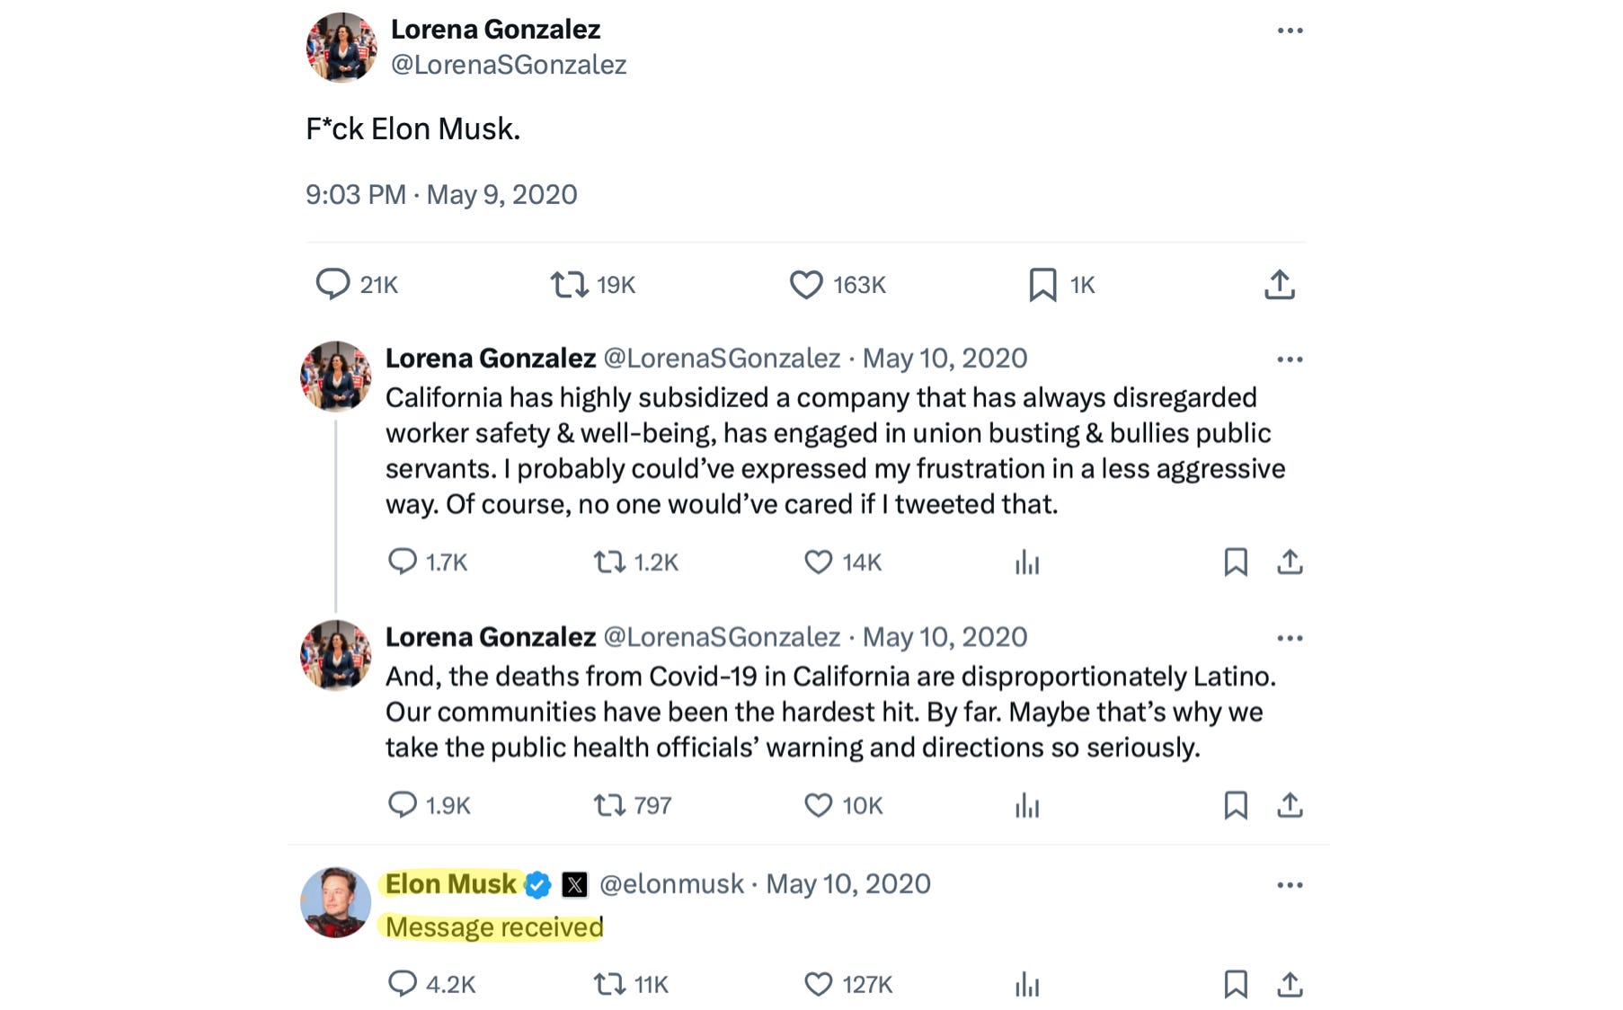Reply to the main tweet with 21K comments

pyautogui.click(x=333, y=284)
